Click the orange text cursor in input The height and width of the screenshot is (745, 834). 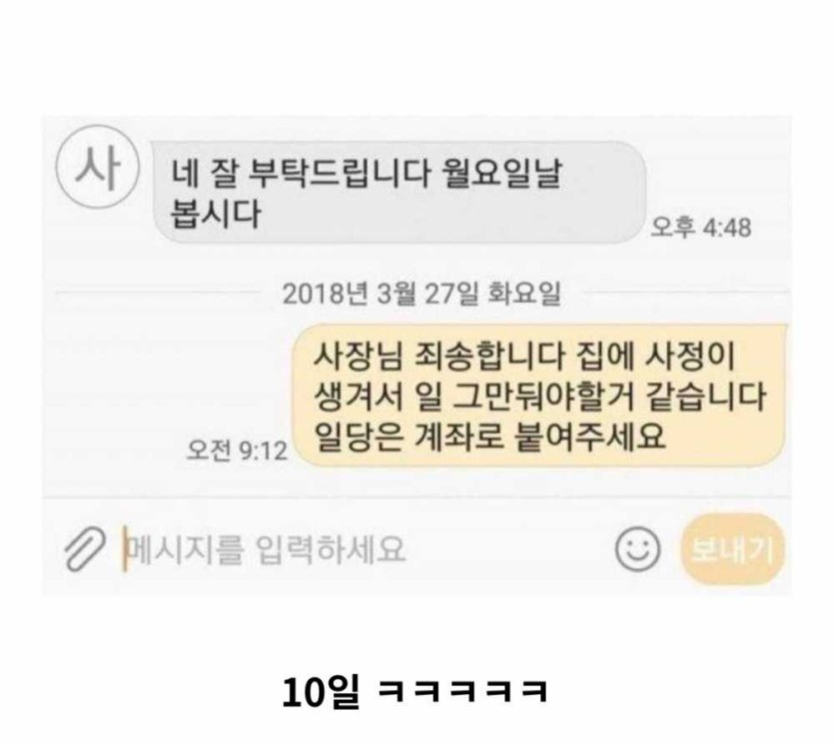125,549
